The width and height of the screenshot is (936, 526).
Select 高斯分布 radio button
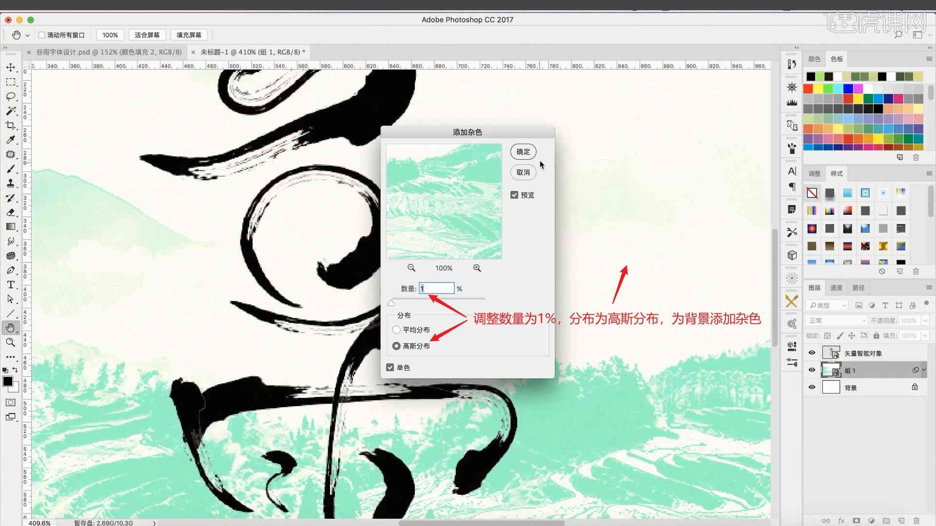tap(397, 345)
